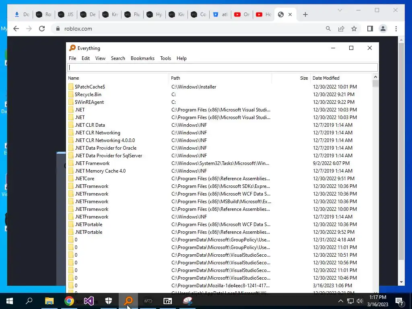Expand the Chrome tab search chevron
Screen dimensions: 412x309
coord(340,10)
